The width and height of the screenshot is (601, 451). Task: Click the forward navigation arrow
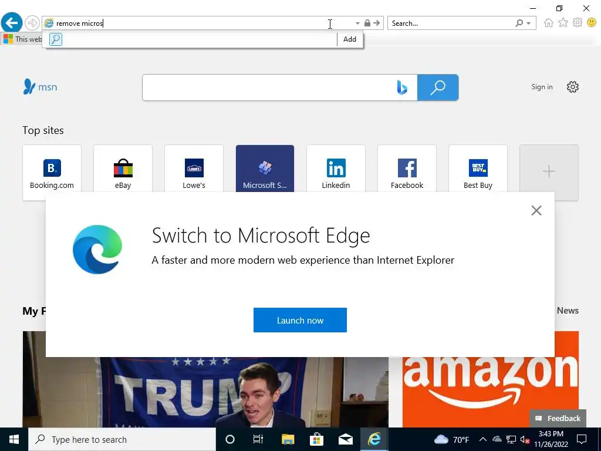click(32, 23)
